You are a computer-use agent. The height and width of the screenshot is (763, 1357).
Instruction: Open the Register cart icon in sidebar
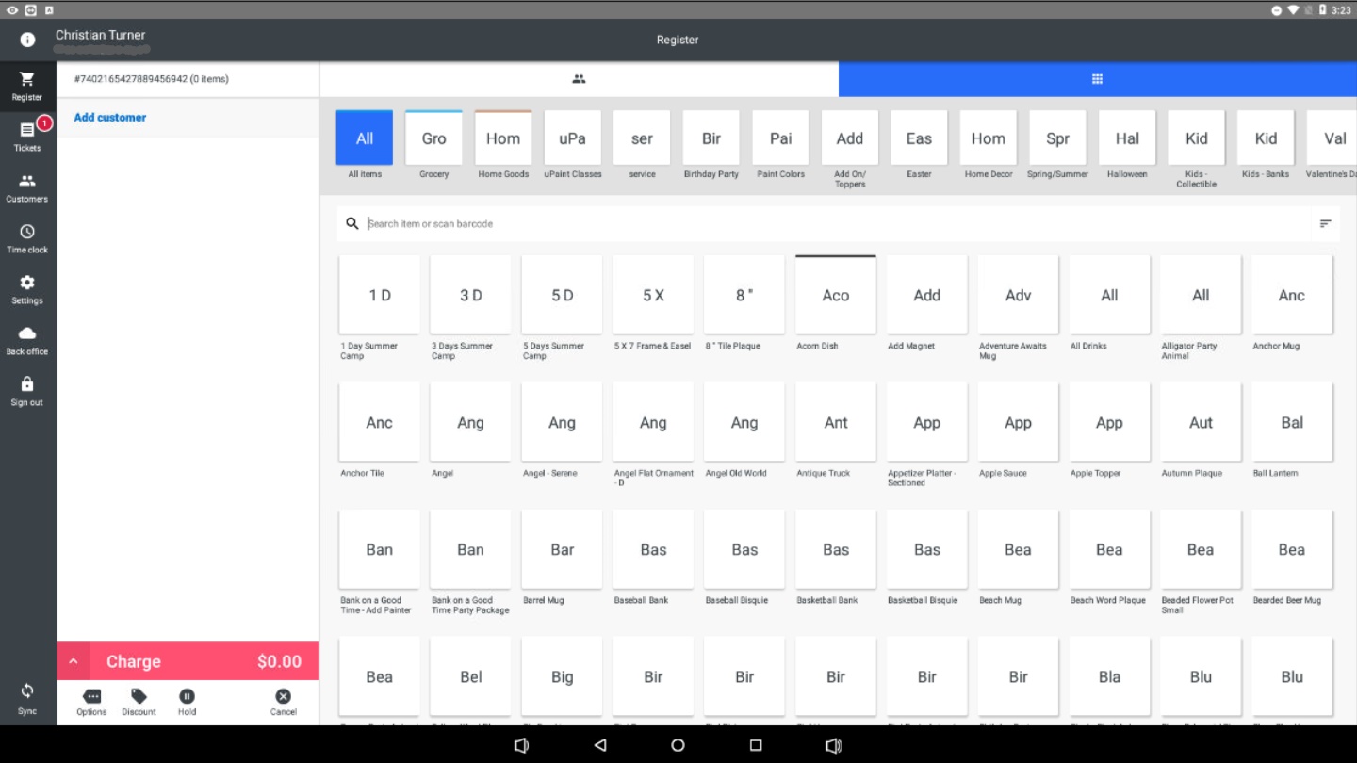(27, 86)
